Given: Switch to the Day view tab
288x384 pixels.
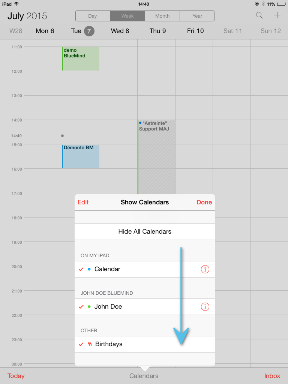Looking at the screenshot, I should pyautogui.click(x=93, y=16).
